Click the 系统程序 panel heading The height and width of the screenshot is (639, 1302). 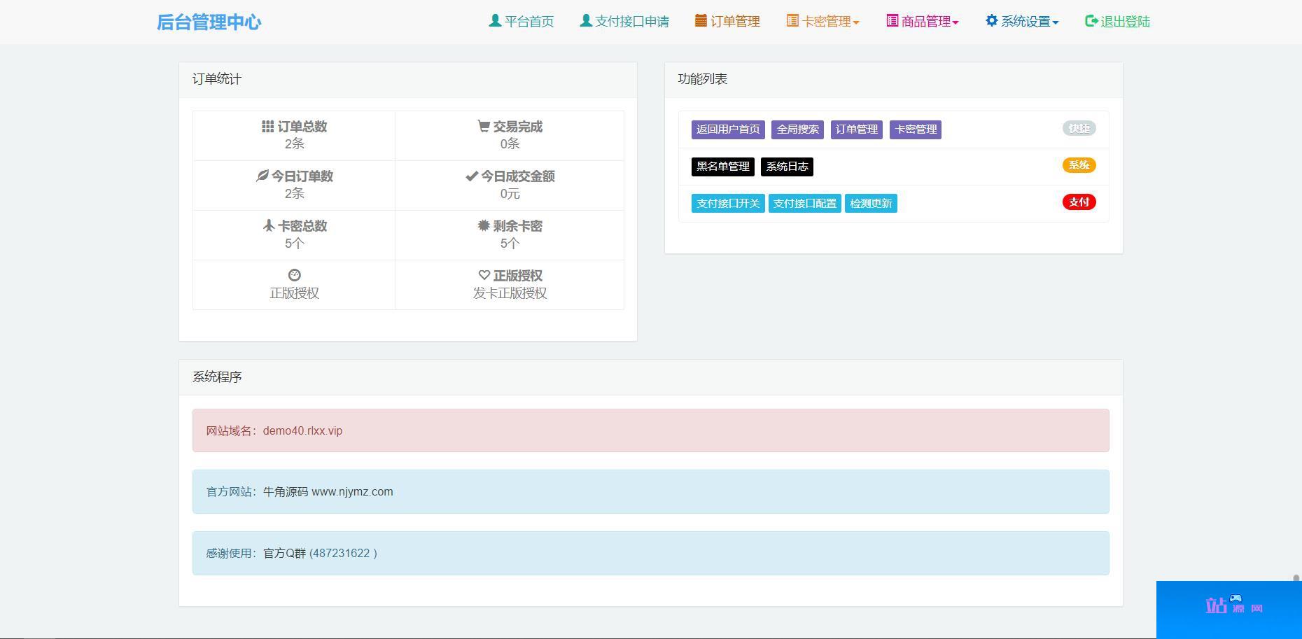coord(217,377)
